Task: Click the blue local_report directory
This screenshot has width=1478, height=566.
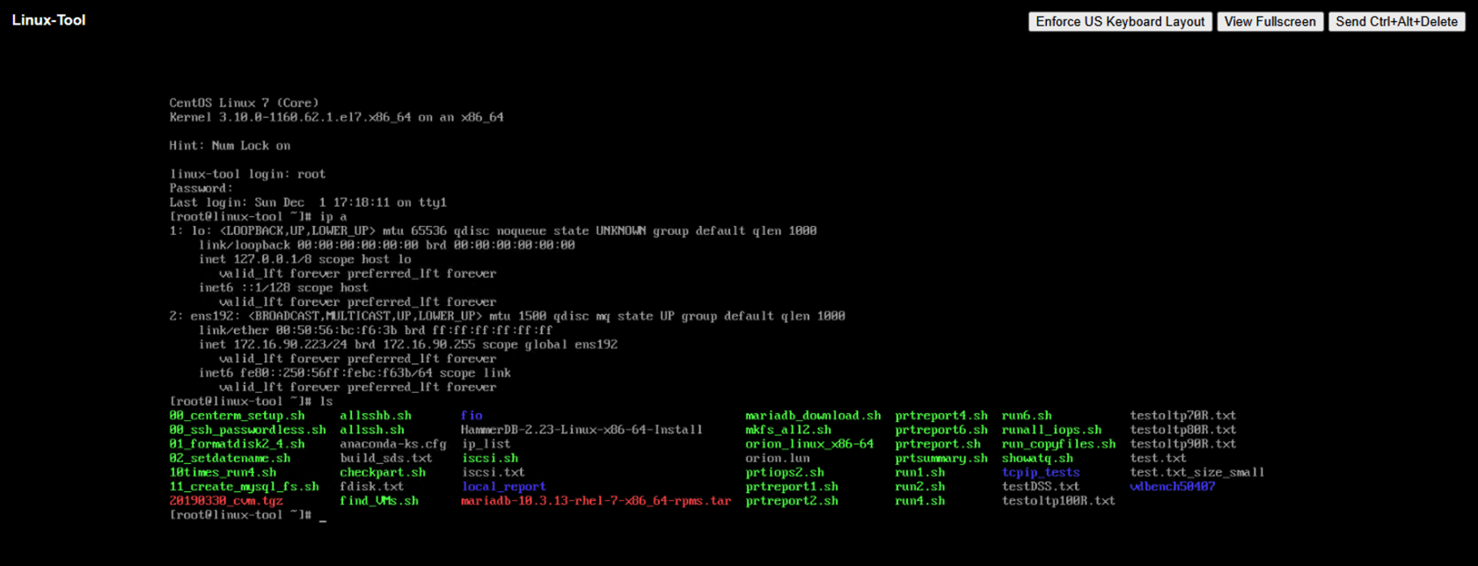Action: pos(503,486)
